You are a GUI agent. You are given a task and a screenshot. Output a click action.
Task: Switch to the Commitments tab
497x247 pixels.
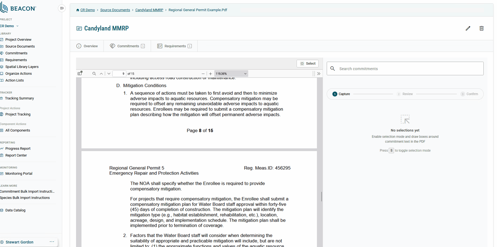pyautogui.click(x=127, y=46)
